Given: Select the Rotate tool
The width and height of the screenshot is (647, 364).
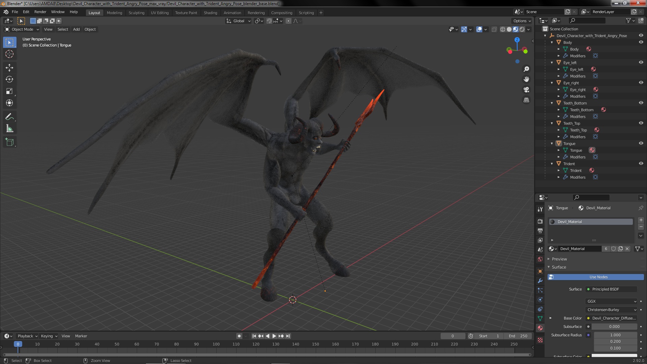Looking at the screenshot, I should 9,80.
